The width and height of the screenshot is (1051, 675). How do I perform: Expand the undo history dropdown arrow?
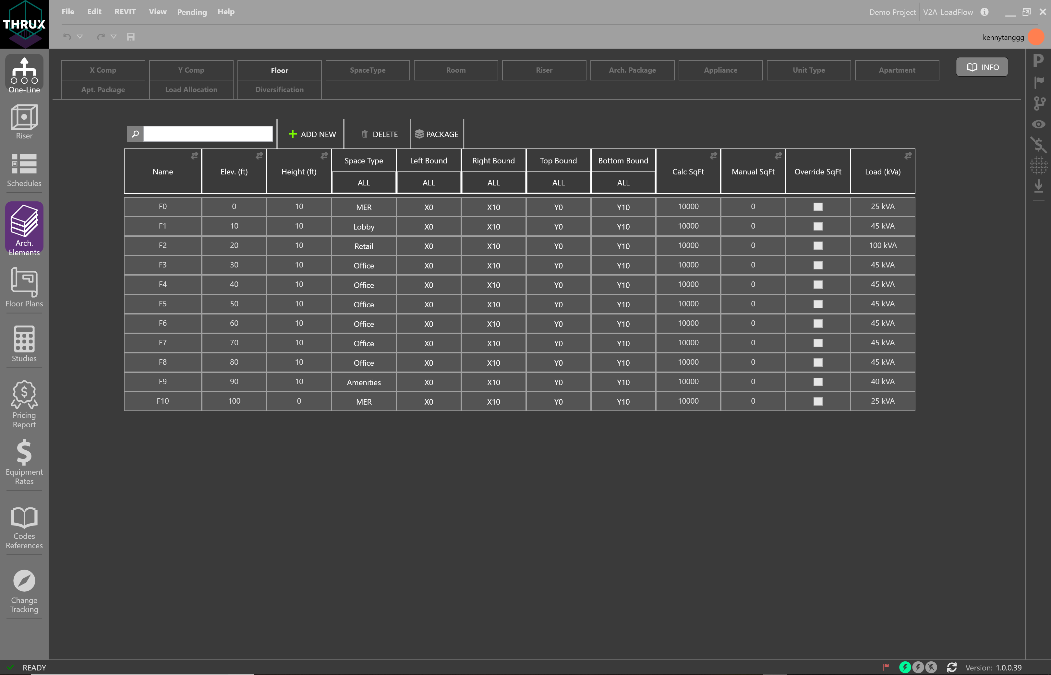(x=80, y=37)
